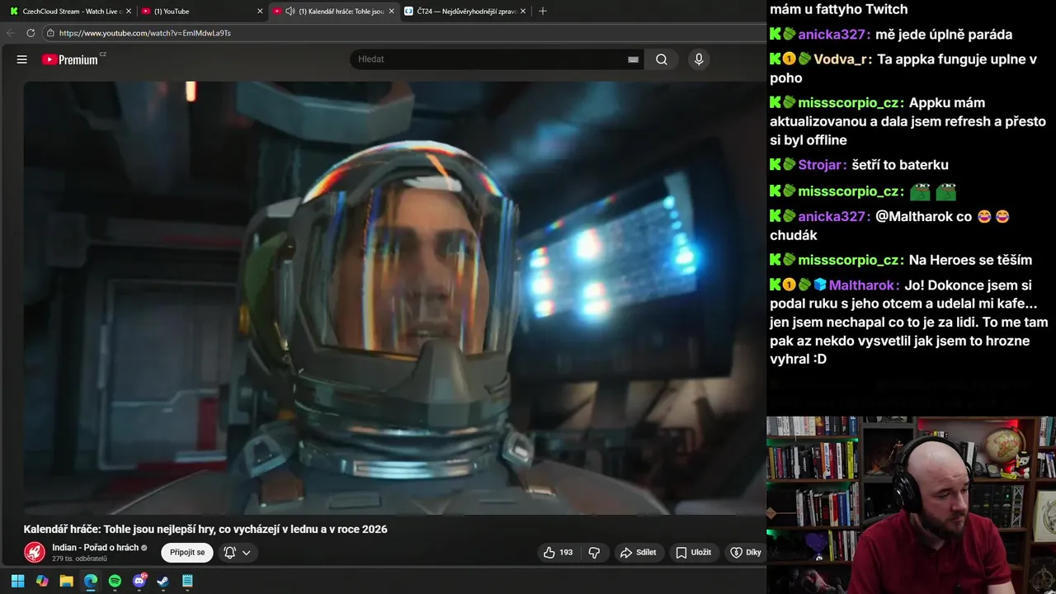Click the 279 tis. odběratelů text

[x=79, y=559]
